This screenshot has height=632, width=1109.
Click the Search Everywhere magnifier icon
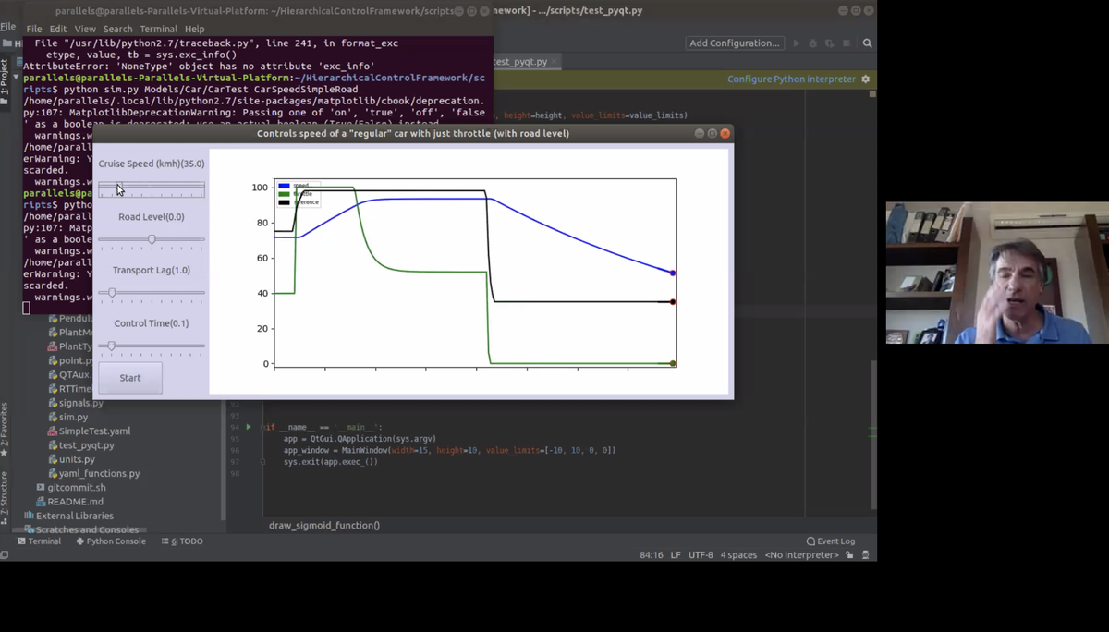[867, 43]
